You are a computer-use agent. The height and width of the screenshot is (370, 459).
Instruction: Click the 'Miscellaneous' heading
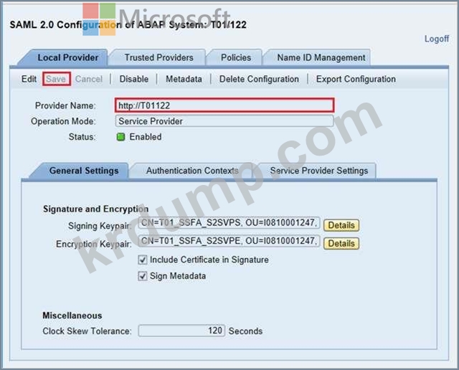click(x=72, y=316)
